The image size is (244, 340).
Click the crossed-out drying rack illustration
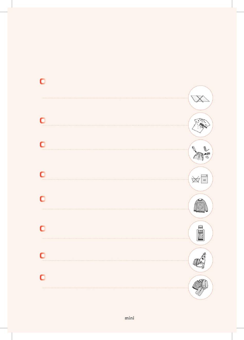coord(200,98)
